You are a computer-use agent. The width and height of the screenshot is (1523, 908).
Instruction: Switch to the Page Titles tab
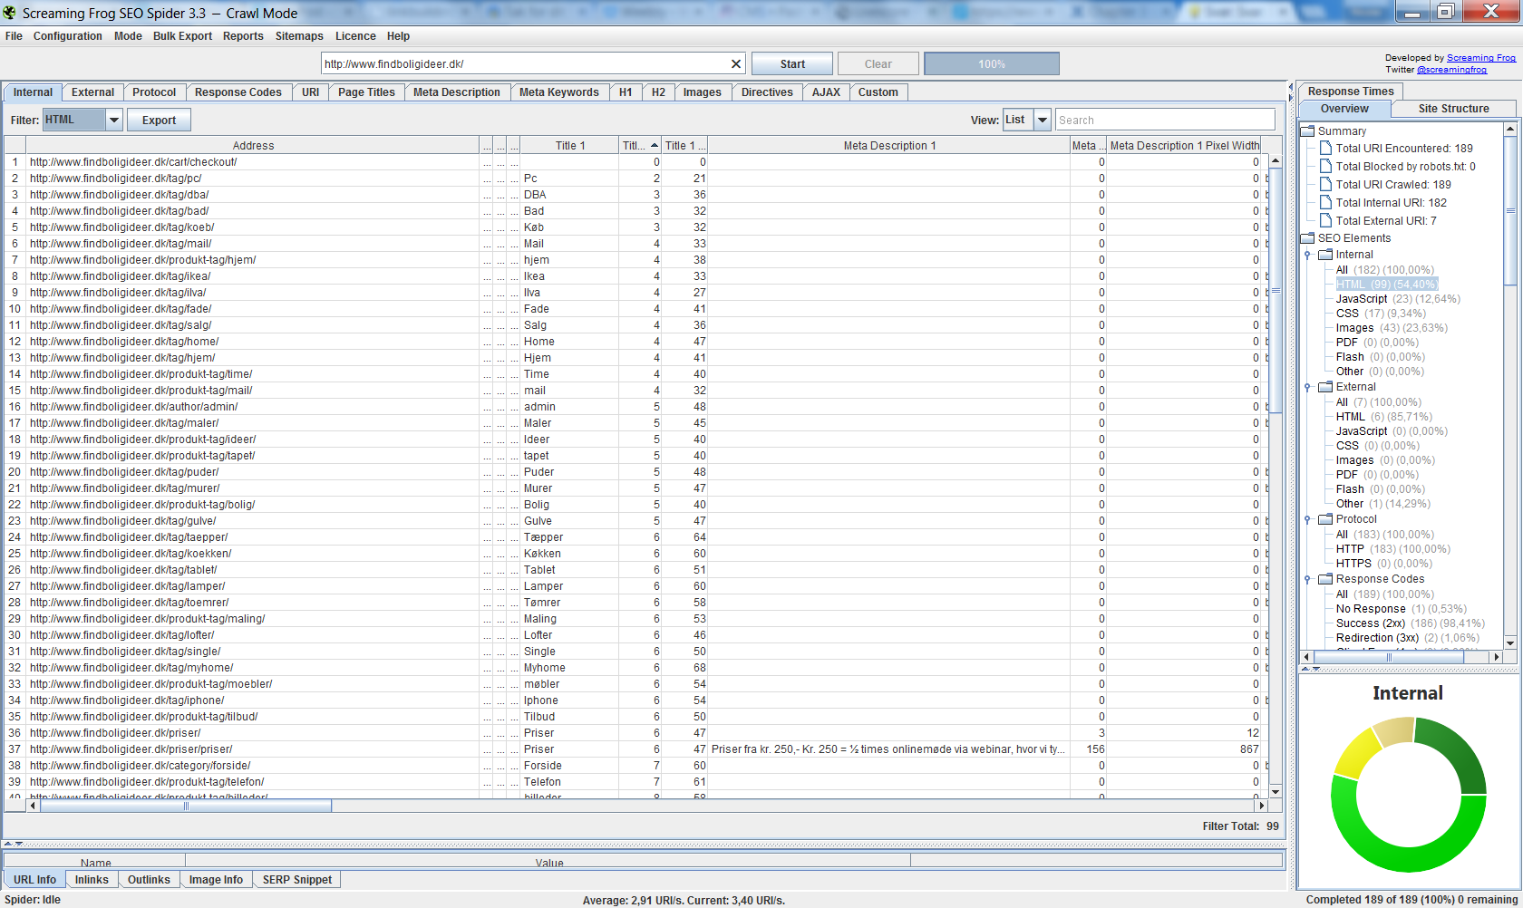[366, 92]
